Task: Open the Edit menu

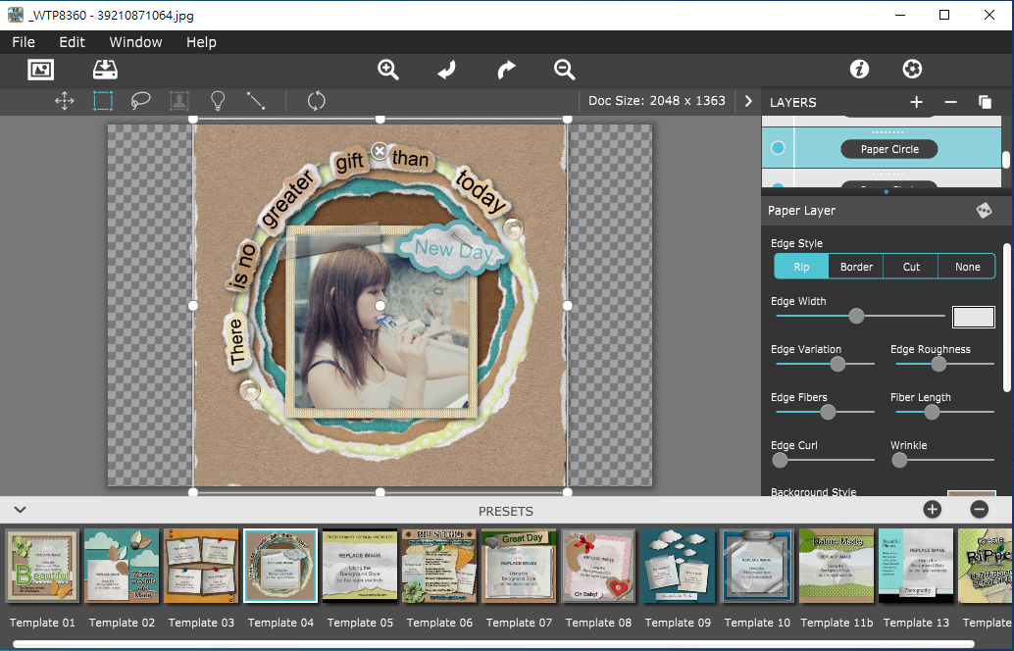Action: 72,42
